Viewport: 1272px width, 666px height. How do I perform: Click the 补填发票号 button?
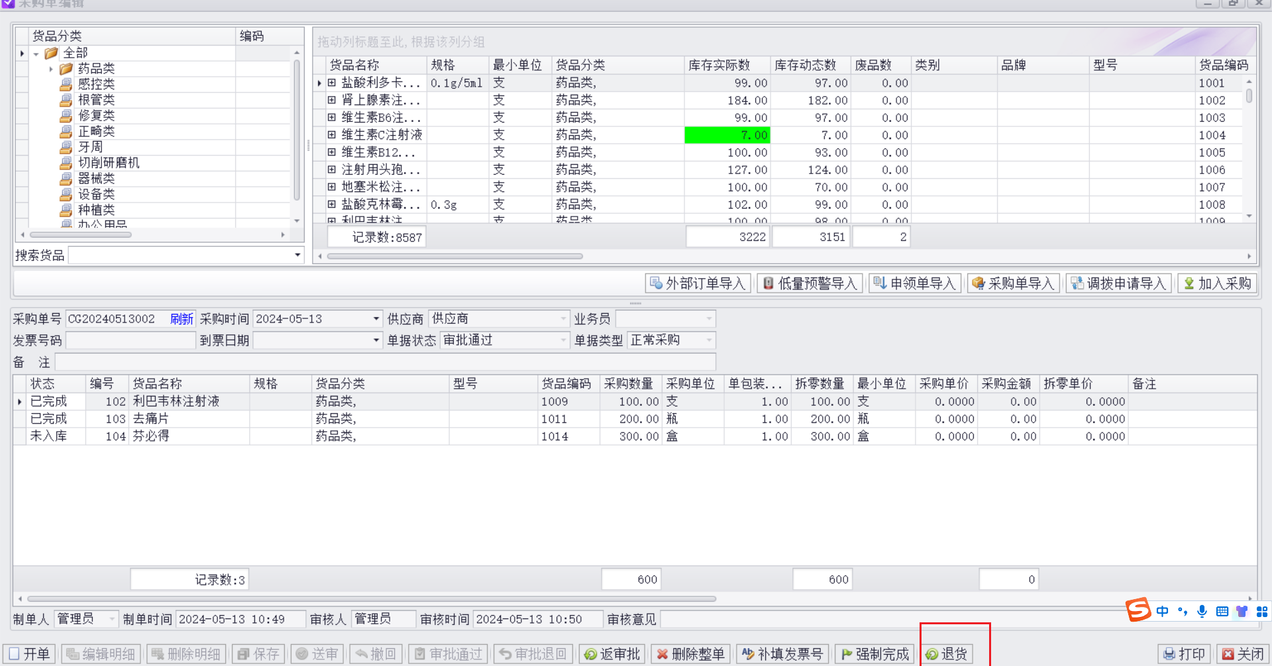[x=782, y=654]
